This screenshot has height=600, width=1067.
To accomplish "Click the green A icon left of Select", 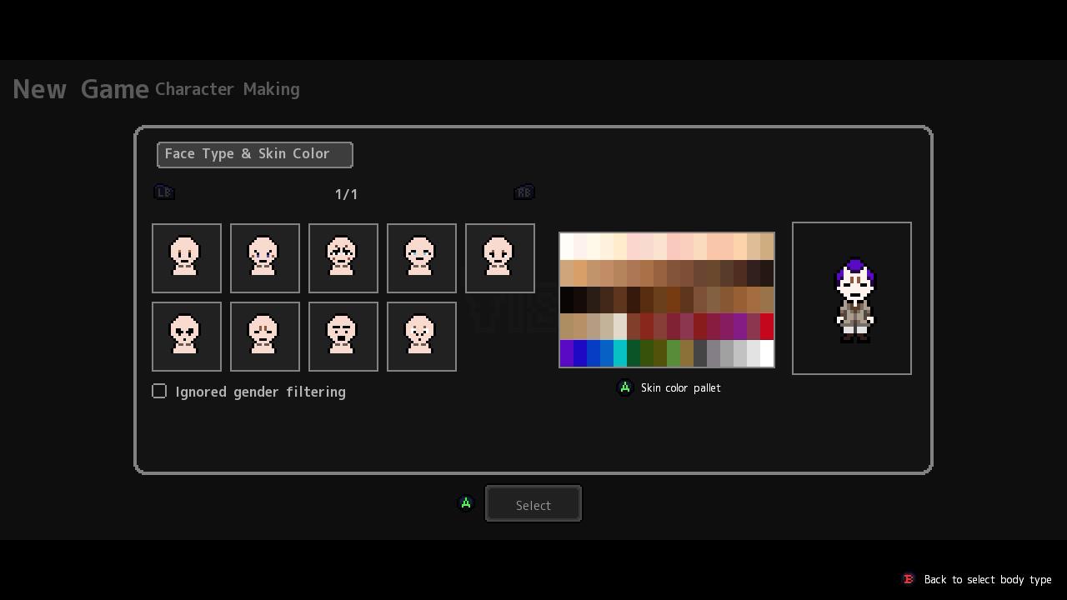I will (x=466, y=502).
